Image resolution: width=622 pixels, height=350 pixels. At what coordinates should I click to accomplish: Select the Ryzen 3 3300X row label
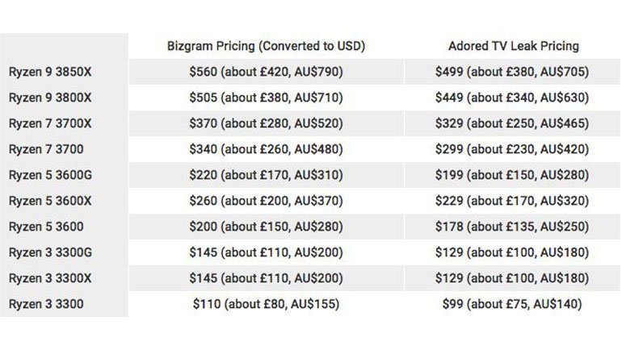(x=50, y=278)
